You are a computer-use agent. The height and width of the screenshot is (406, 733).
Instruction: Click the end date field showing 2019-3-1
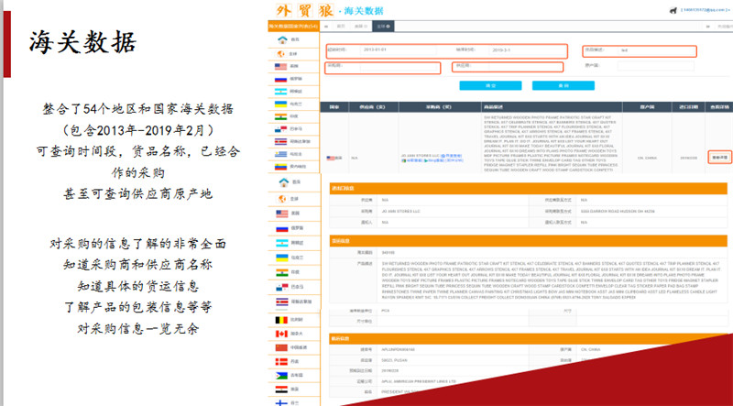pyautogui.click(x=528, y=49)
